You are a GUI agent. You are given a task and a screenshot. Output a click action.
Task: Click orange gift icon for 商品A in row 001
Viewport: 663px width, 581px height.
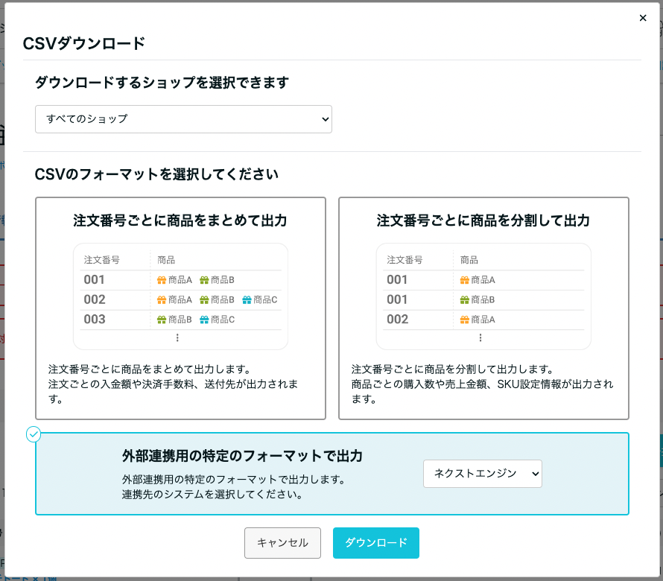tap(162, 280)
